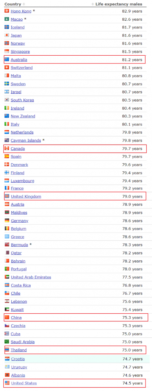Image resolution: width=152 pixels, height=391 pixels.
Task: Sort by Life expectancy males arrows
Action: tap(93, 4)
